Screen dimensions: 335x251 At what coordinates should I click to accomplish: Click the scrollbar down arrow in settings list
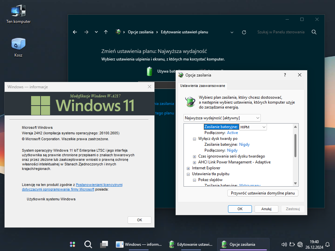pos(295,183)
